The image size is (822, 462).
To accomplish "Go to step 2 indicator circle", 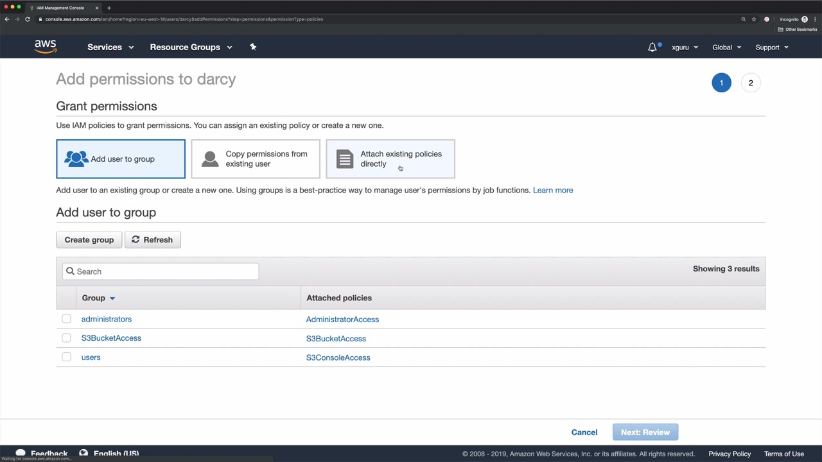I will coord(751,83).
